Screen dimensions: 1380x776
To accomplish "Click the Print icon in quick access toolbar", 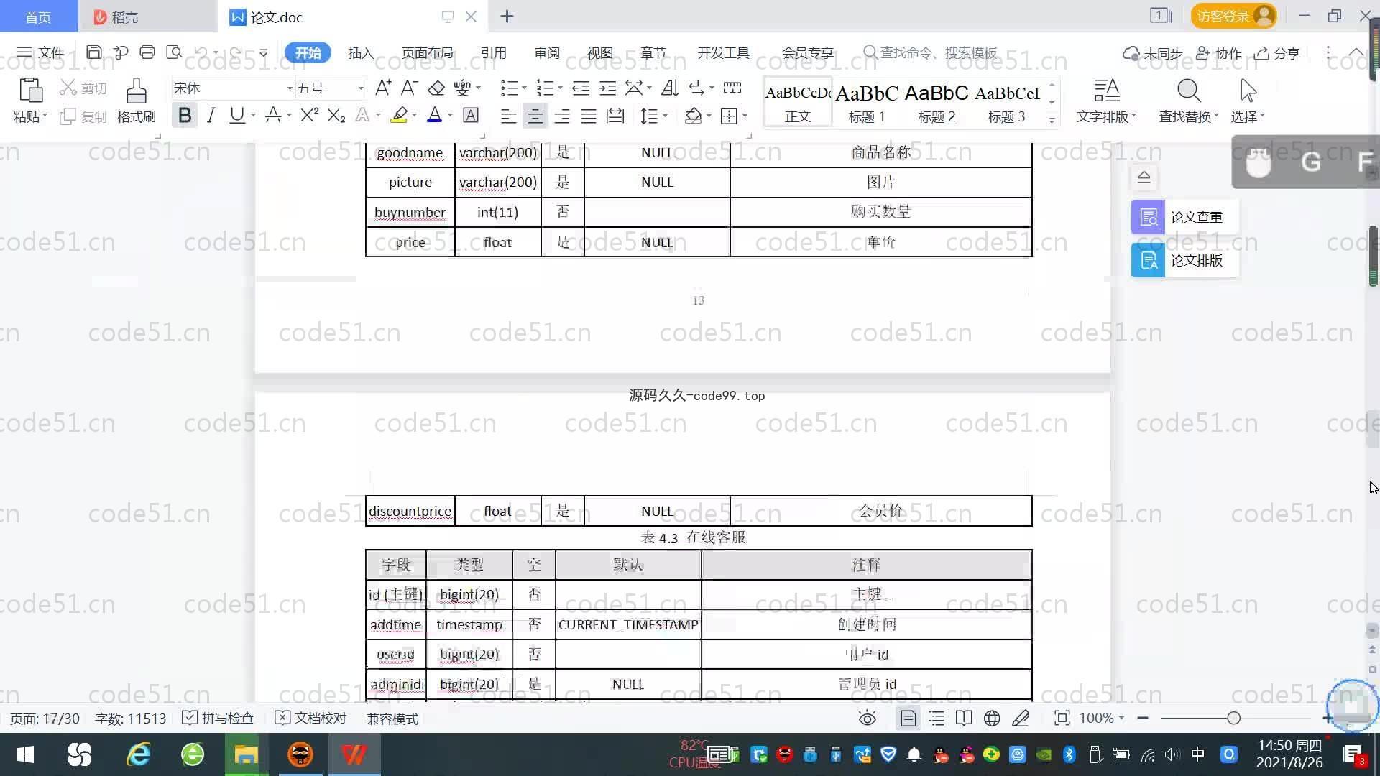I will click(x=147, y=52).
